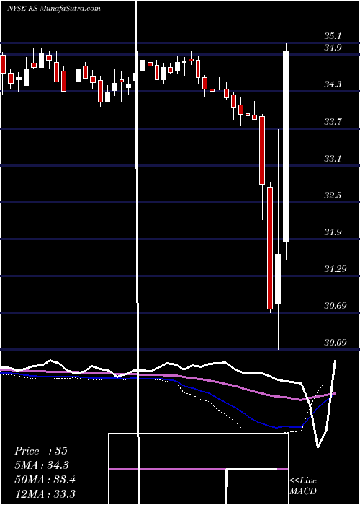Click the 33.1 price axis label

[x=333, y=159]
